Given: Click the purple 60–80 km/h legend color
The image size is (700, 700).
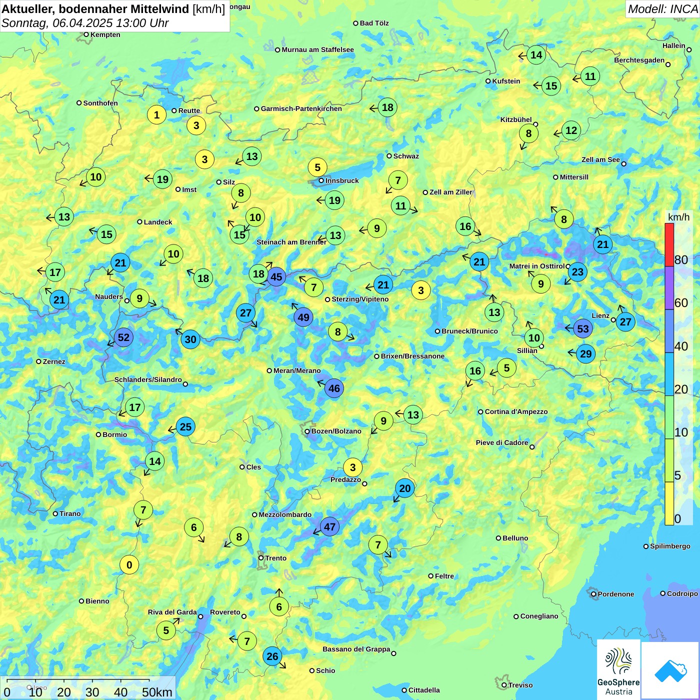Looking at the screenshot, I should point(669,288).
